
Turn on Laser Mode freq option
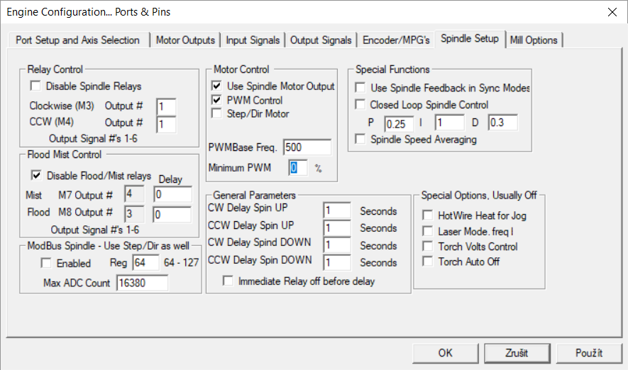[427, 231]
